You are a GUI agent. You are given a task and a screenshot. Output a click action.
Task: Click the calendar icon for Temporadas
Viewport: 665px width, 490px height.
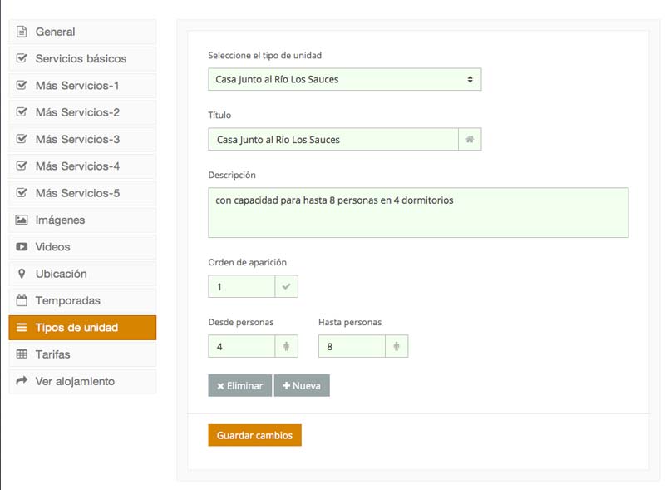[x=22, y=300]
